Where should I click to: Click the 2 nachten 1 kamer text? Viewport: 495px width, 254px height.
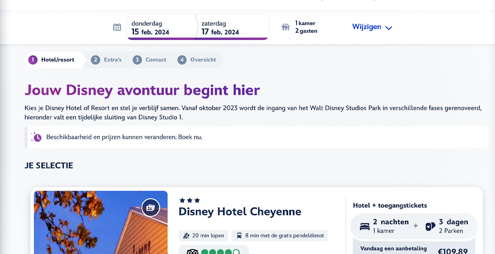point(391,226)
